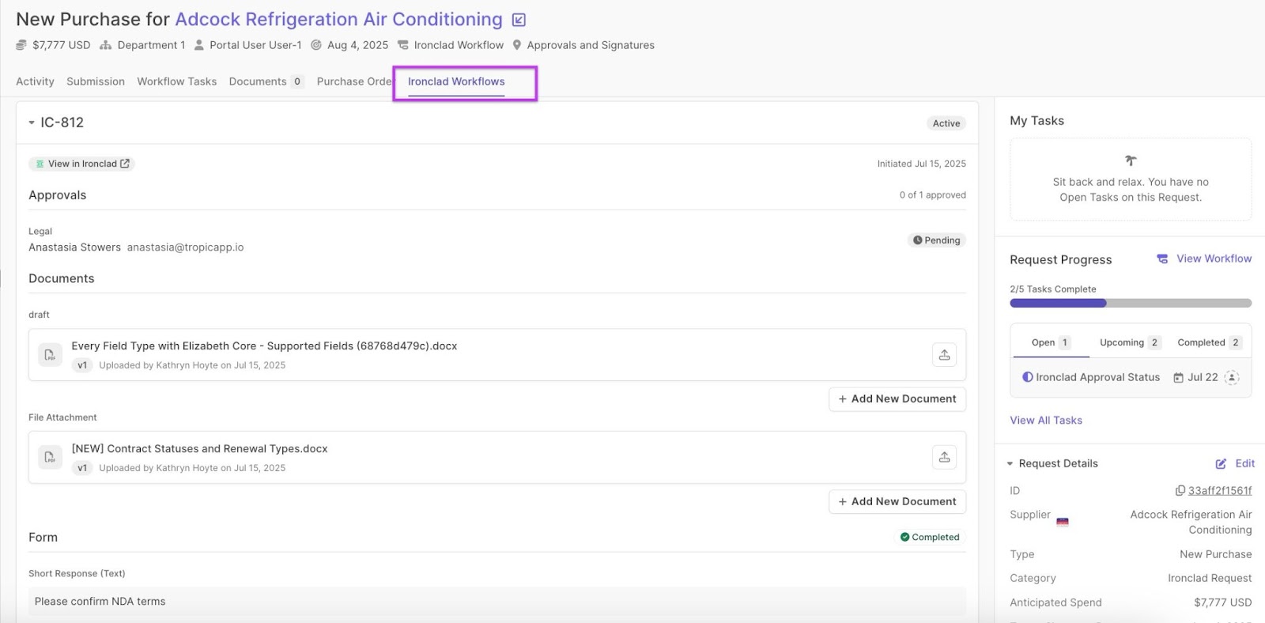Screen dimensions: 1265x623
Task: Click the Every Field Type docx file name
Action: [264, 346]
